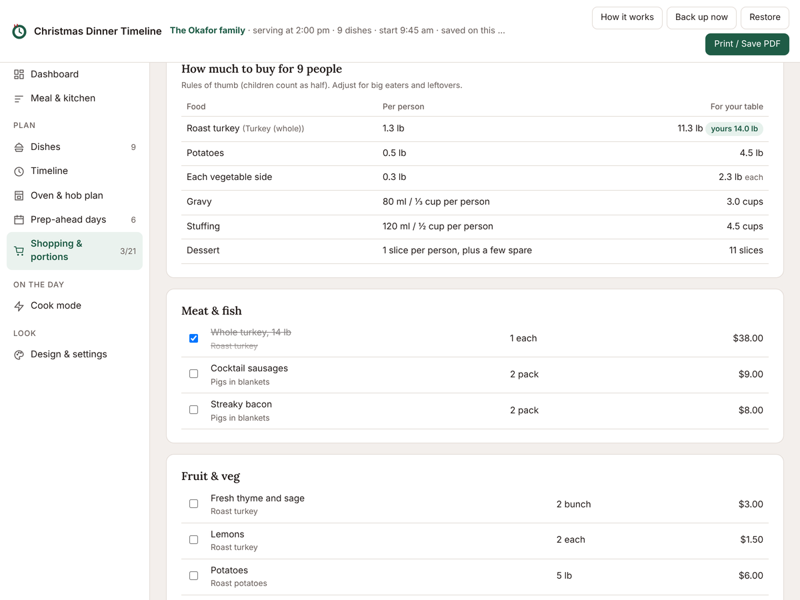Screen dimensions: 800x600
Task: Open the Dashboard page
Action: point(75,74)
